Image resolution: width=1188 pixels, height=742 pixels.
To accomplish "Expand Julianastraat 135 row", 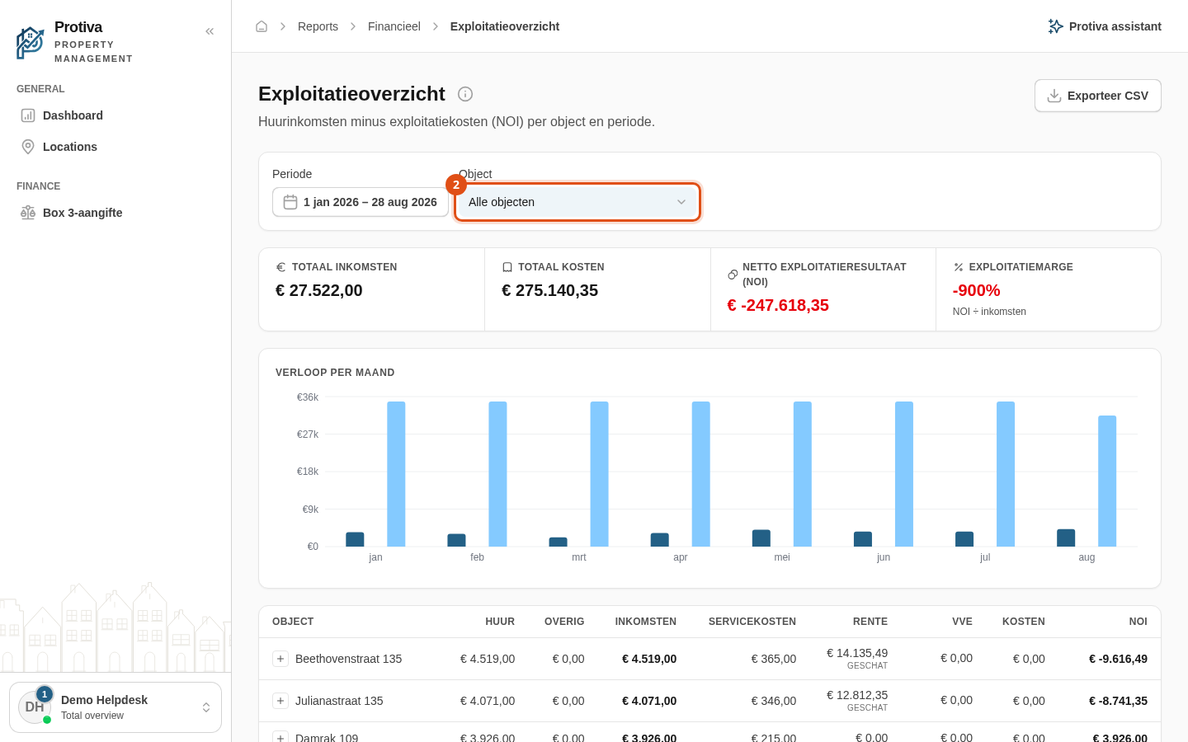I will [280, 701].
